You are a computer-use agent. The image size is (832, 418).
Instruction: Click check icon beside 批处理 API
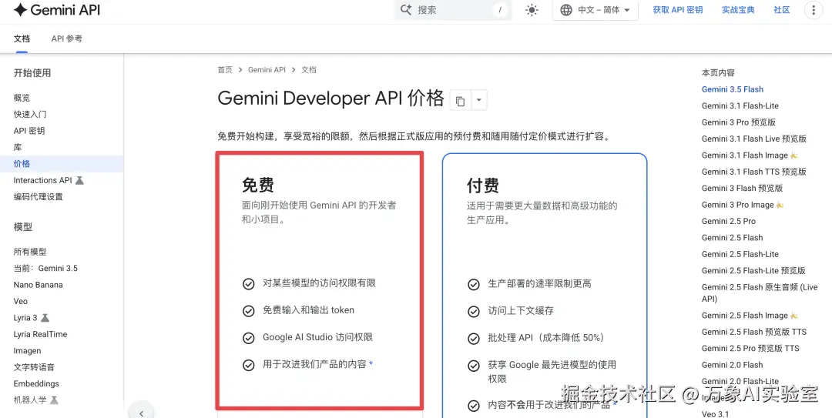pos(473,339)
